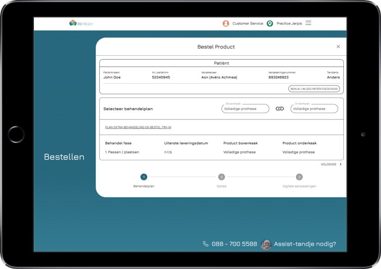Click the Volgende text button
Viewport: 381px width, 269px height.
tap(329, 164)
